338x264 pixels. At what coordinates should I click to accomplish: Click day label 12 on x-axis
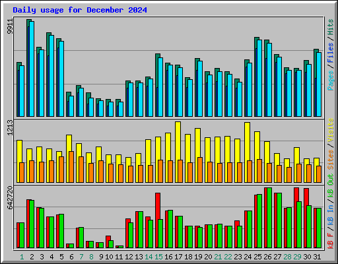coord(129,257)
